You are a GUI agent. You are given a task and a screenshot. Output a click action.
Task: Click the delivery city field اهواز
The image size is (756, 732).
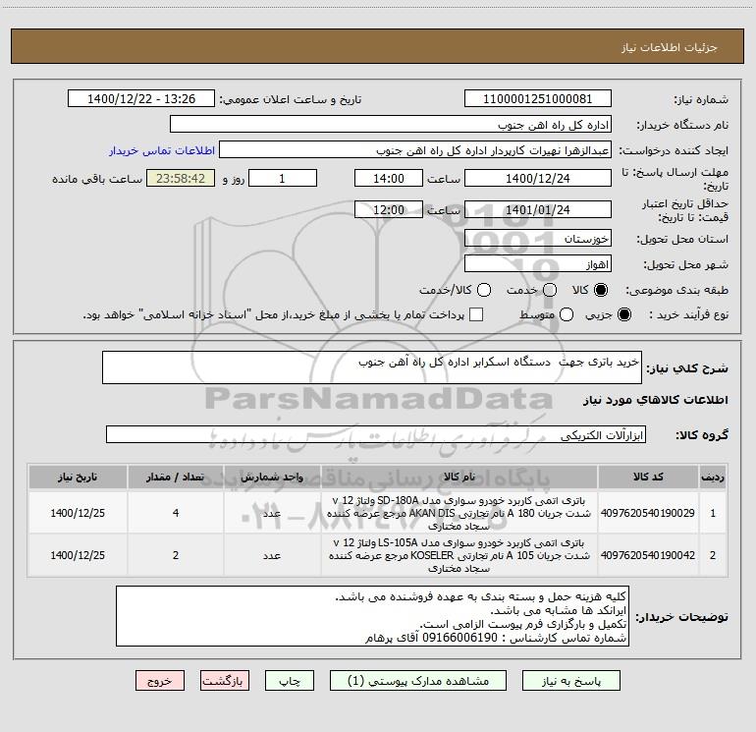538,264
